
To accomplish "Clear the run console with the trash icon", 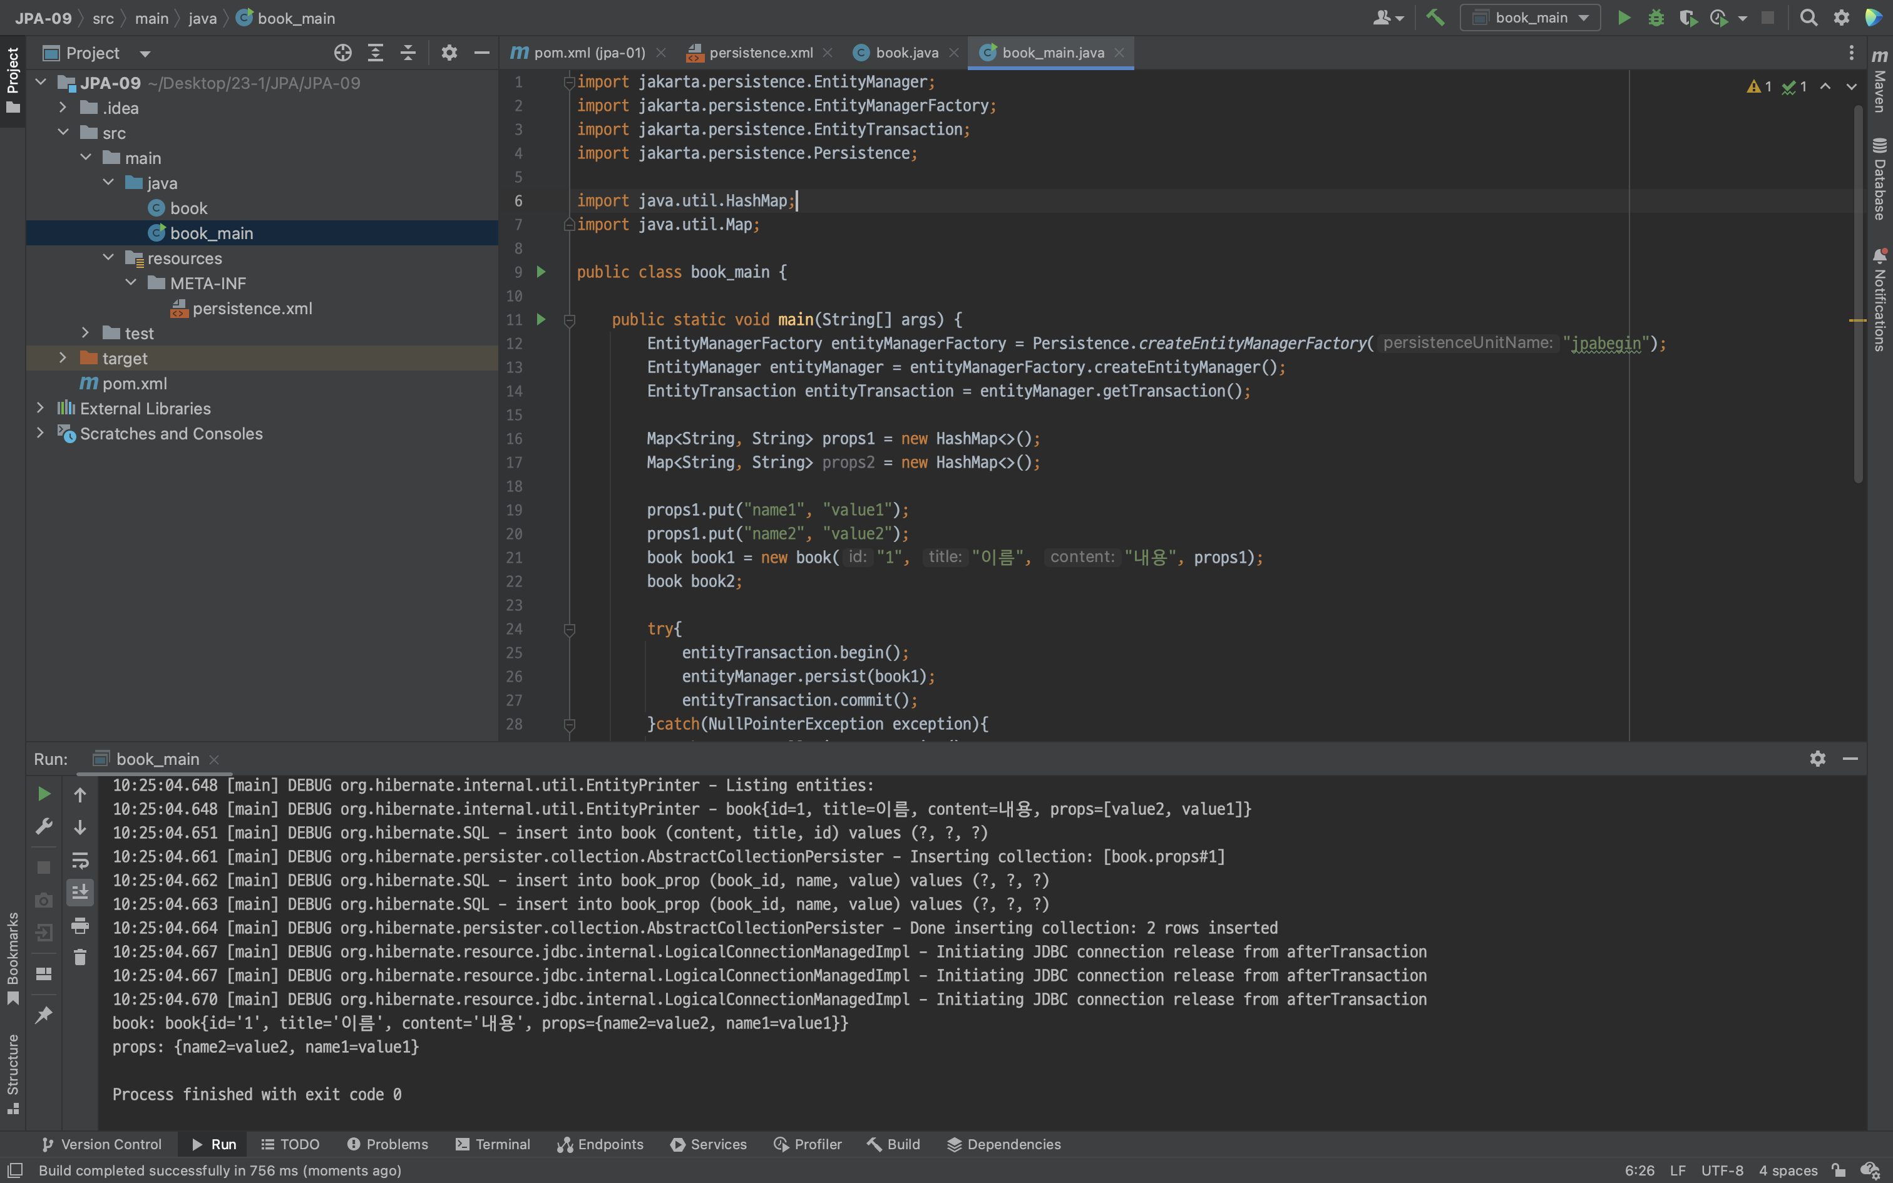I will coord(80,958).
